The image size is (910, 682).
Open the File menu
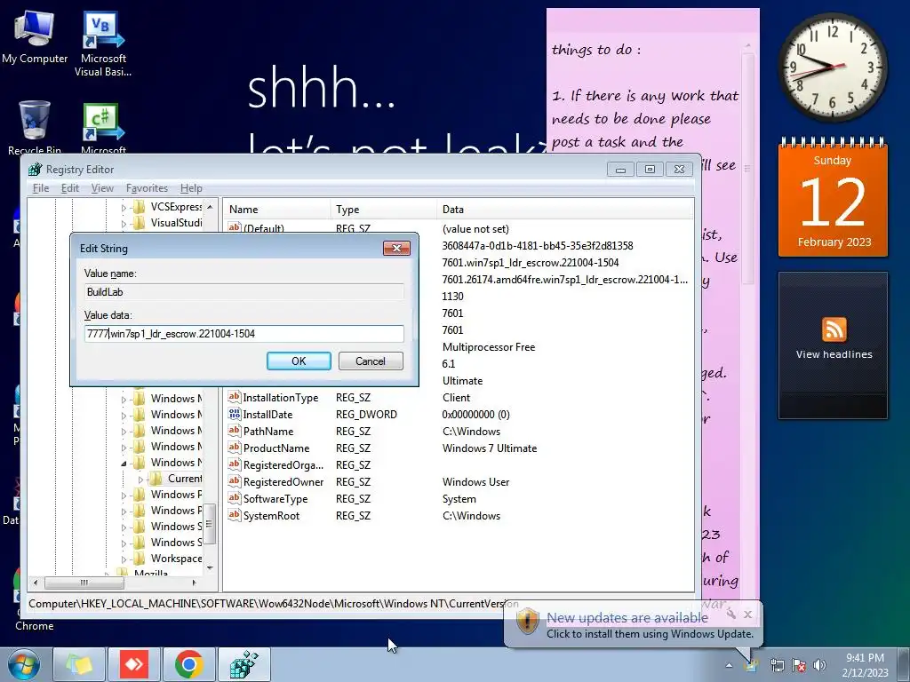(41, 188)
